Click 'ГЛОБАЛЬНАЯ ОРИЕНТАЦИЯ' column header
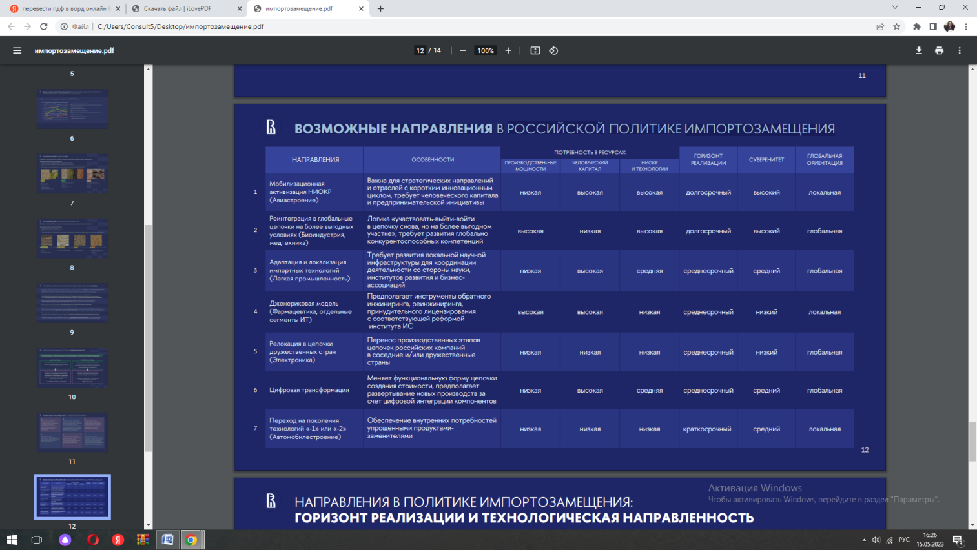977x550 pixels. [825, 159]
